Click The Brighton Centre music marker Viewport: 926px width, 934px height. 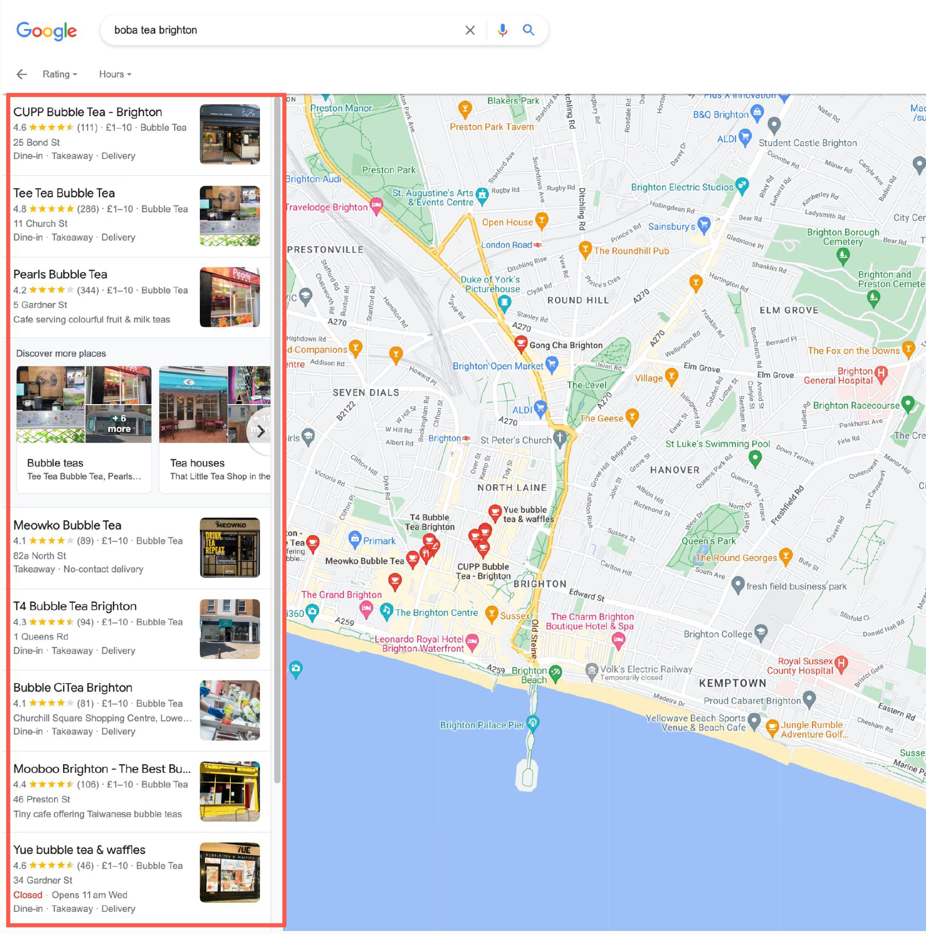point(386,611)
